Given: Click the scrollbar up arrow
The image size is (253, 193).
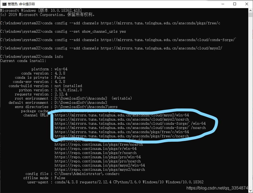Looking at the screenshot, I should [x=250, y=10].
